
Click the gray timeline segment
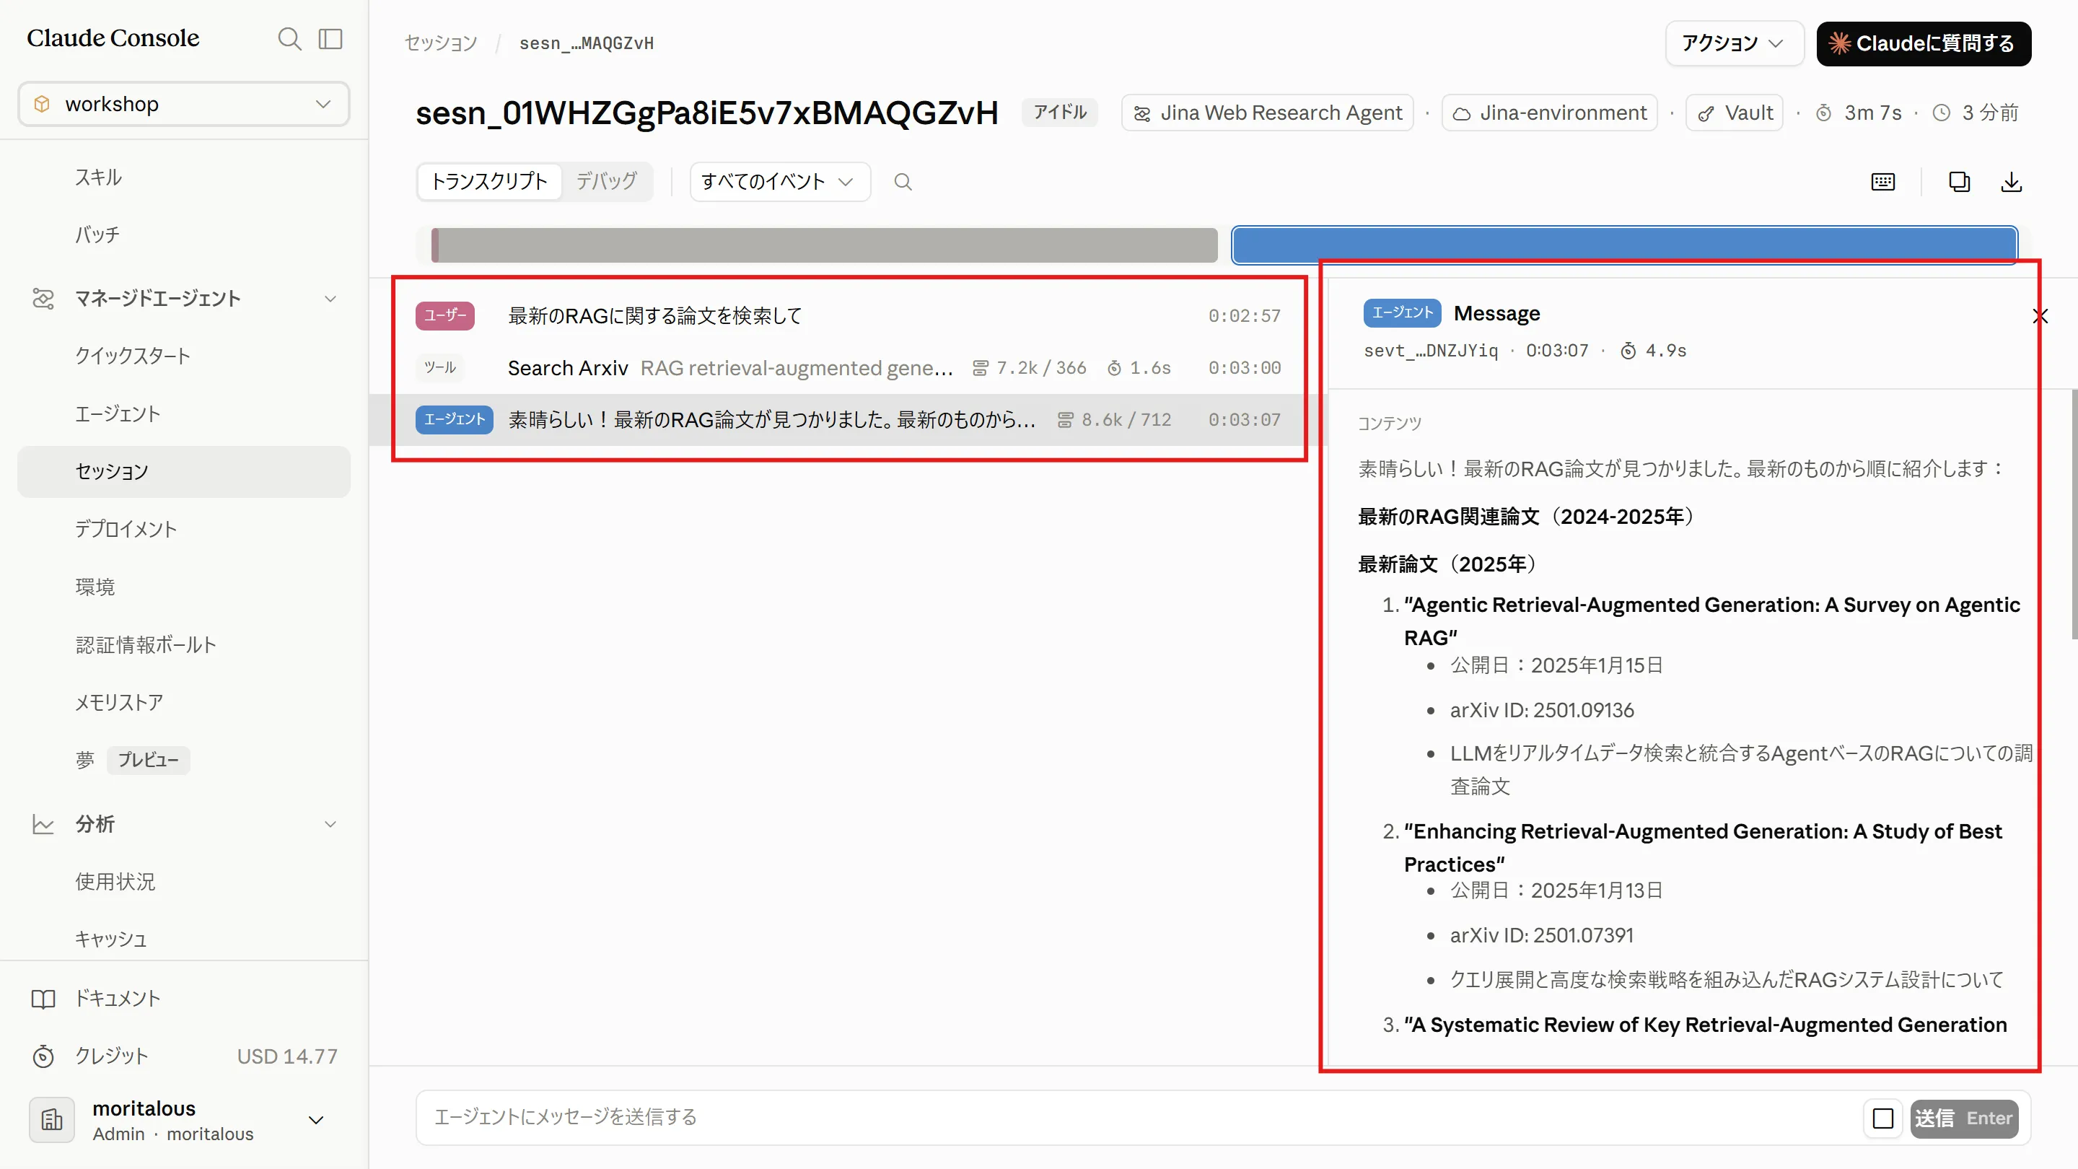coord(828,245)
